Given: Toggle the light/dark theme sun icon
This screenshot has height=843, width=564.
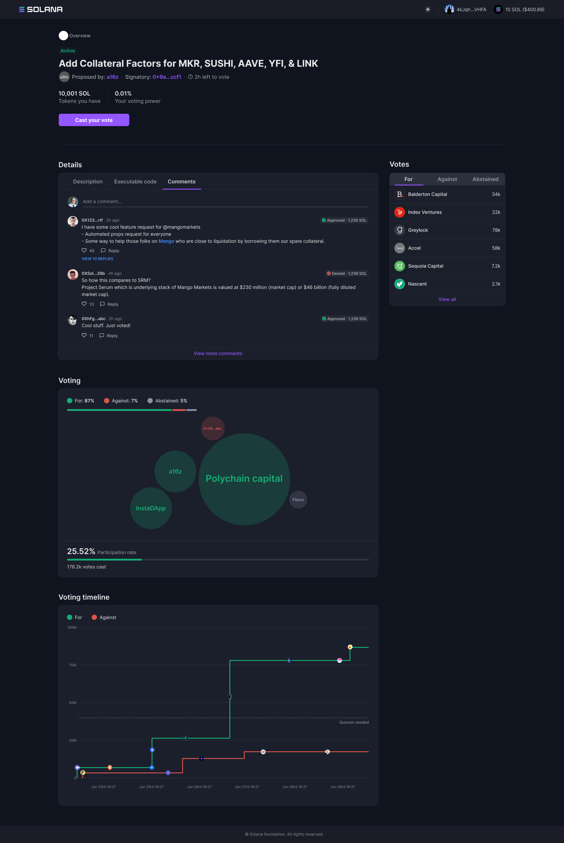Looking at the screenshot, I should [428, 9].
